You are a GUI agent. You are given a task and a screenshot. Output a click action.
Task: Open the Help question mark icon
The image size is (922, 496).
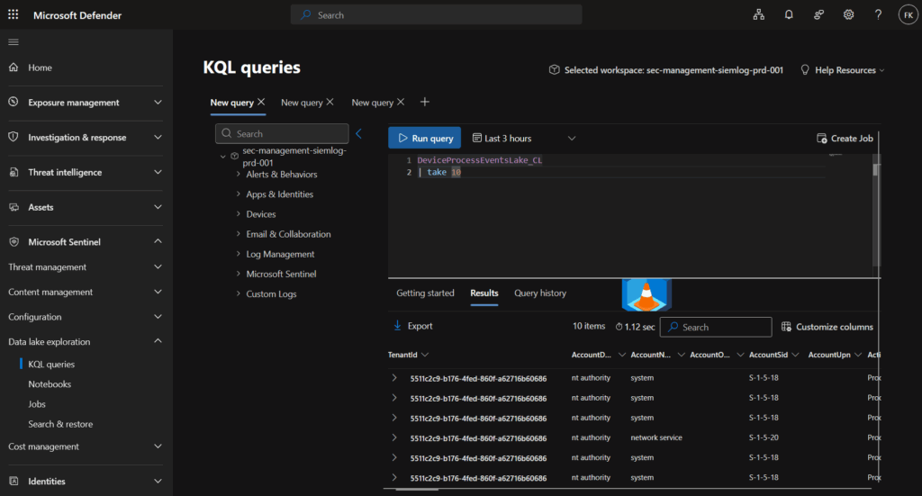click(878, 14)
